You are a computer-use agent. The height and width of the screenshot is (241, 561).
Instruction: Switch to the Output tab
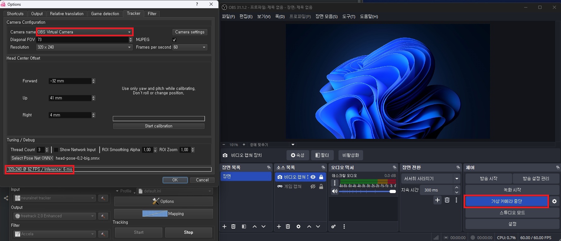[37, 14]
